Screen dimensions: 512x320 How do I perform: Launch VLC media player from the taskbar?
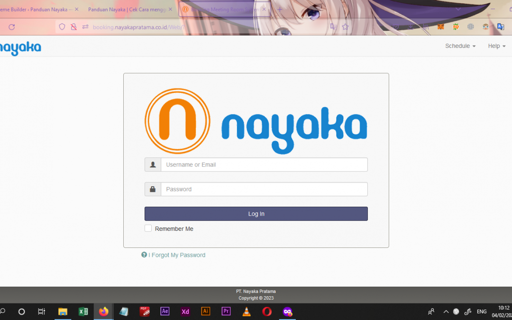(x=247, y=311)
